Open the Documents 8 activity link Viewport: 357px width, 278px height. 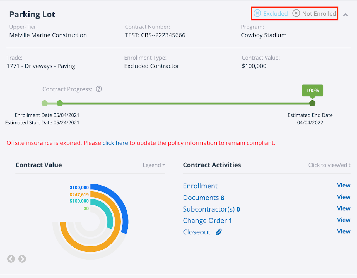click(x=203, y=198)
